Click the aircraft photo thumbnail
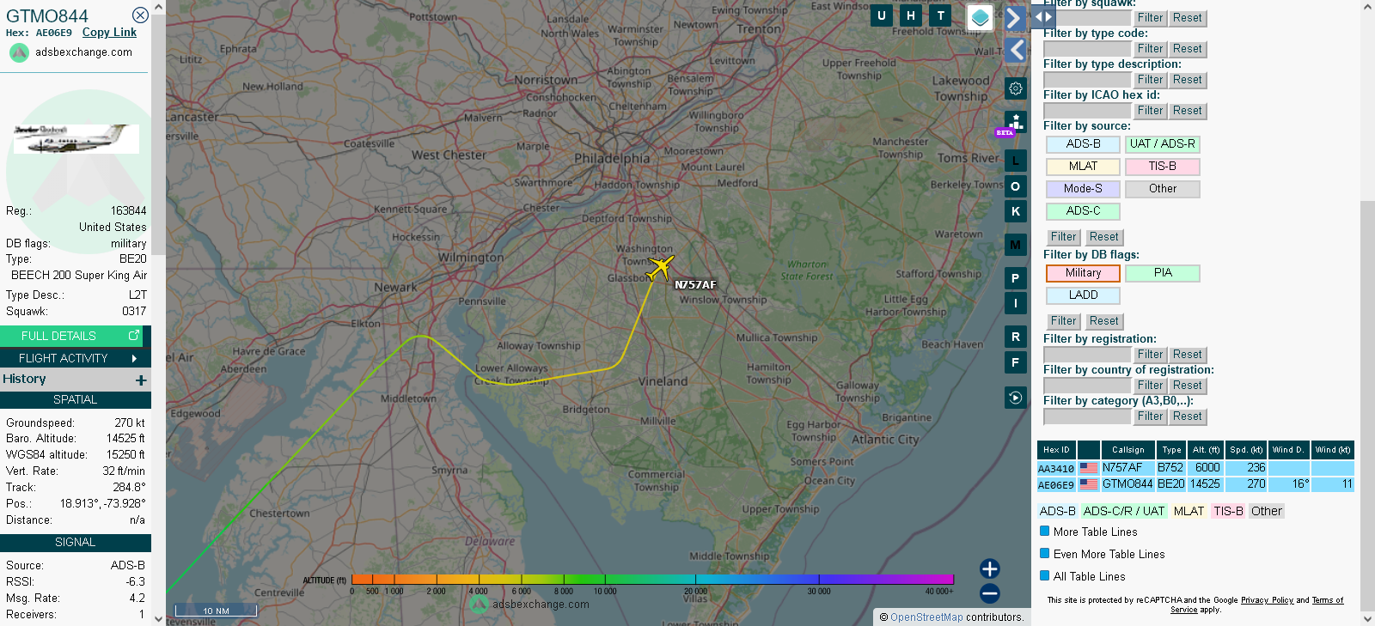 [x=76, y=138]
